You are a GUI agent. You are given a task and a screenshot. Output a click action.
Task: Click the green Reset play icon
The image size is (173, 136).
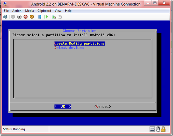click(x=46, y=17)
